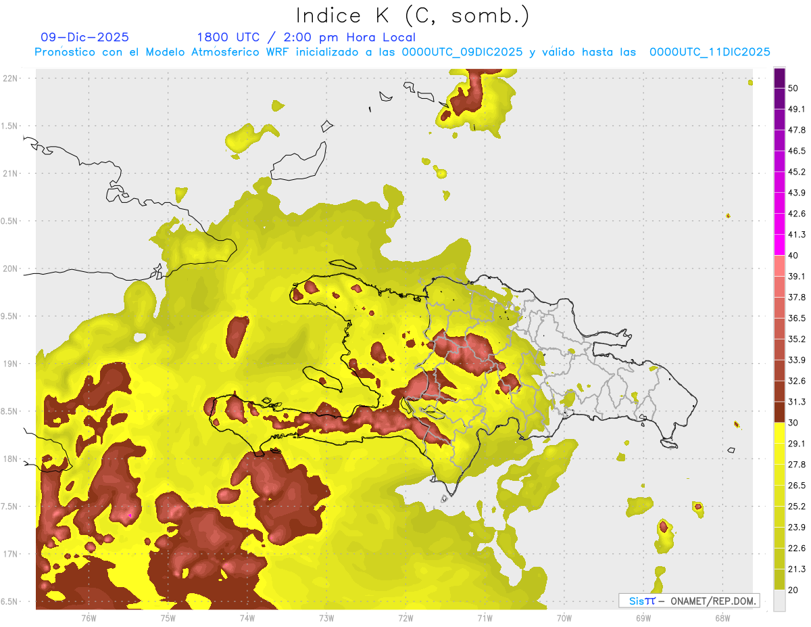The height and width of the screenshot is (627, 811).
Task: Click the '74W' longitude label
Action: 247,618
